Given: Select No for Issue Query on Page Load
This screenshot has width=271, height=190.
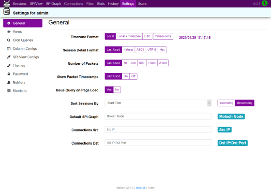Looking at the screenshot, I should 117,89.
